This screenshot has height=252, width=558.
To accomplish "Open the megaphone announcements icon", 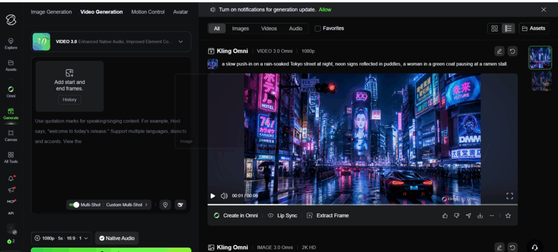I will tap(11, 190).
